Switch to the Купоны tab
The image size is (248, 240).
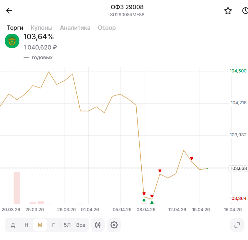coord(41,28)
